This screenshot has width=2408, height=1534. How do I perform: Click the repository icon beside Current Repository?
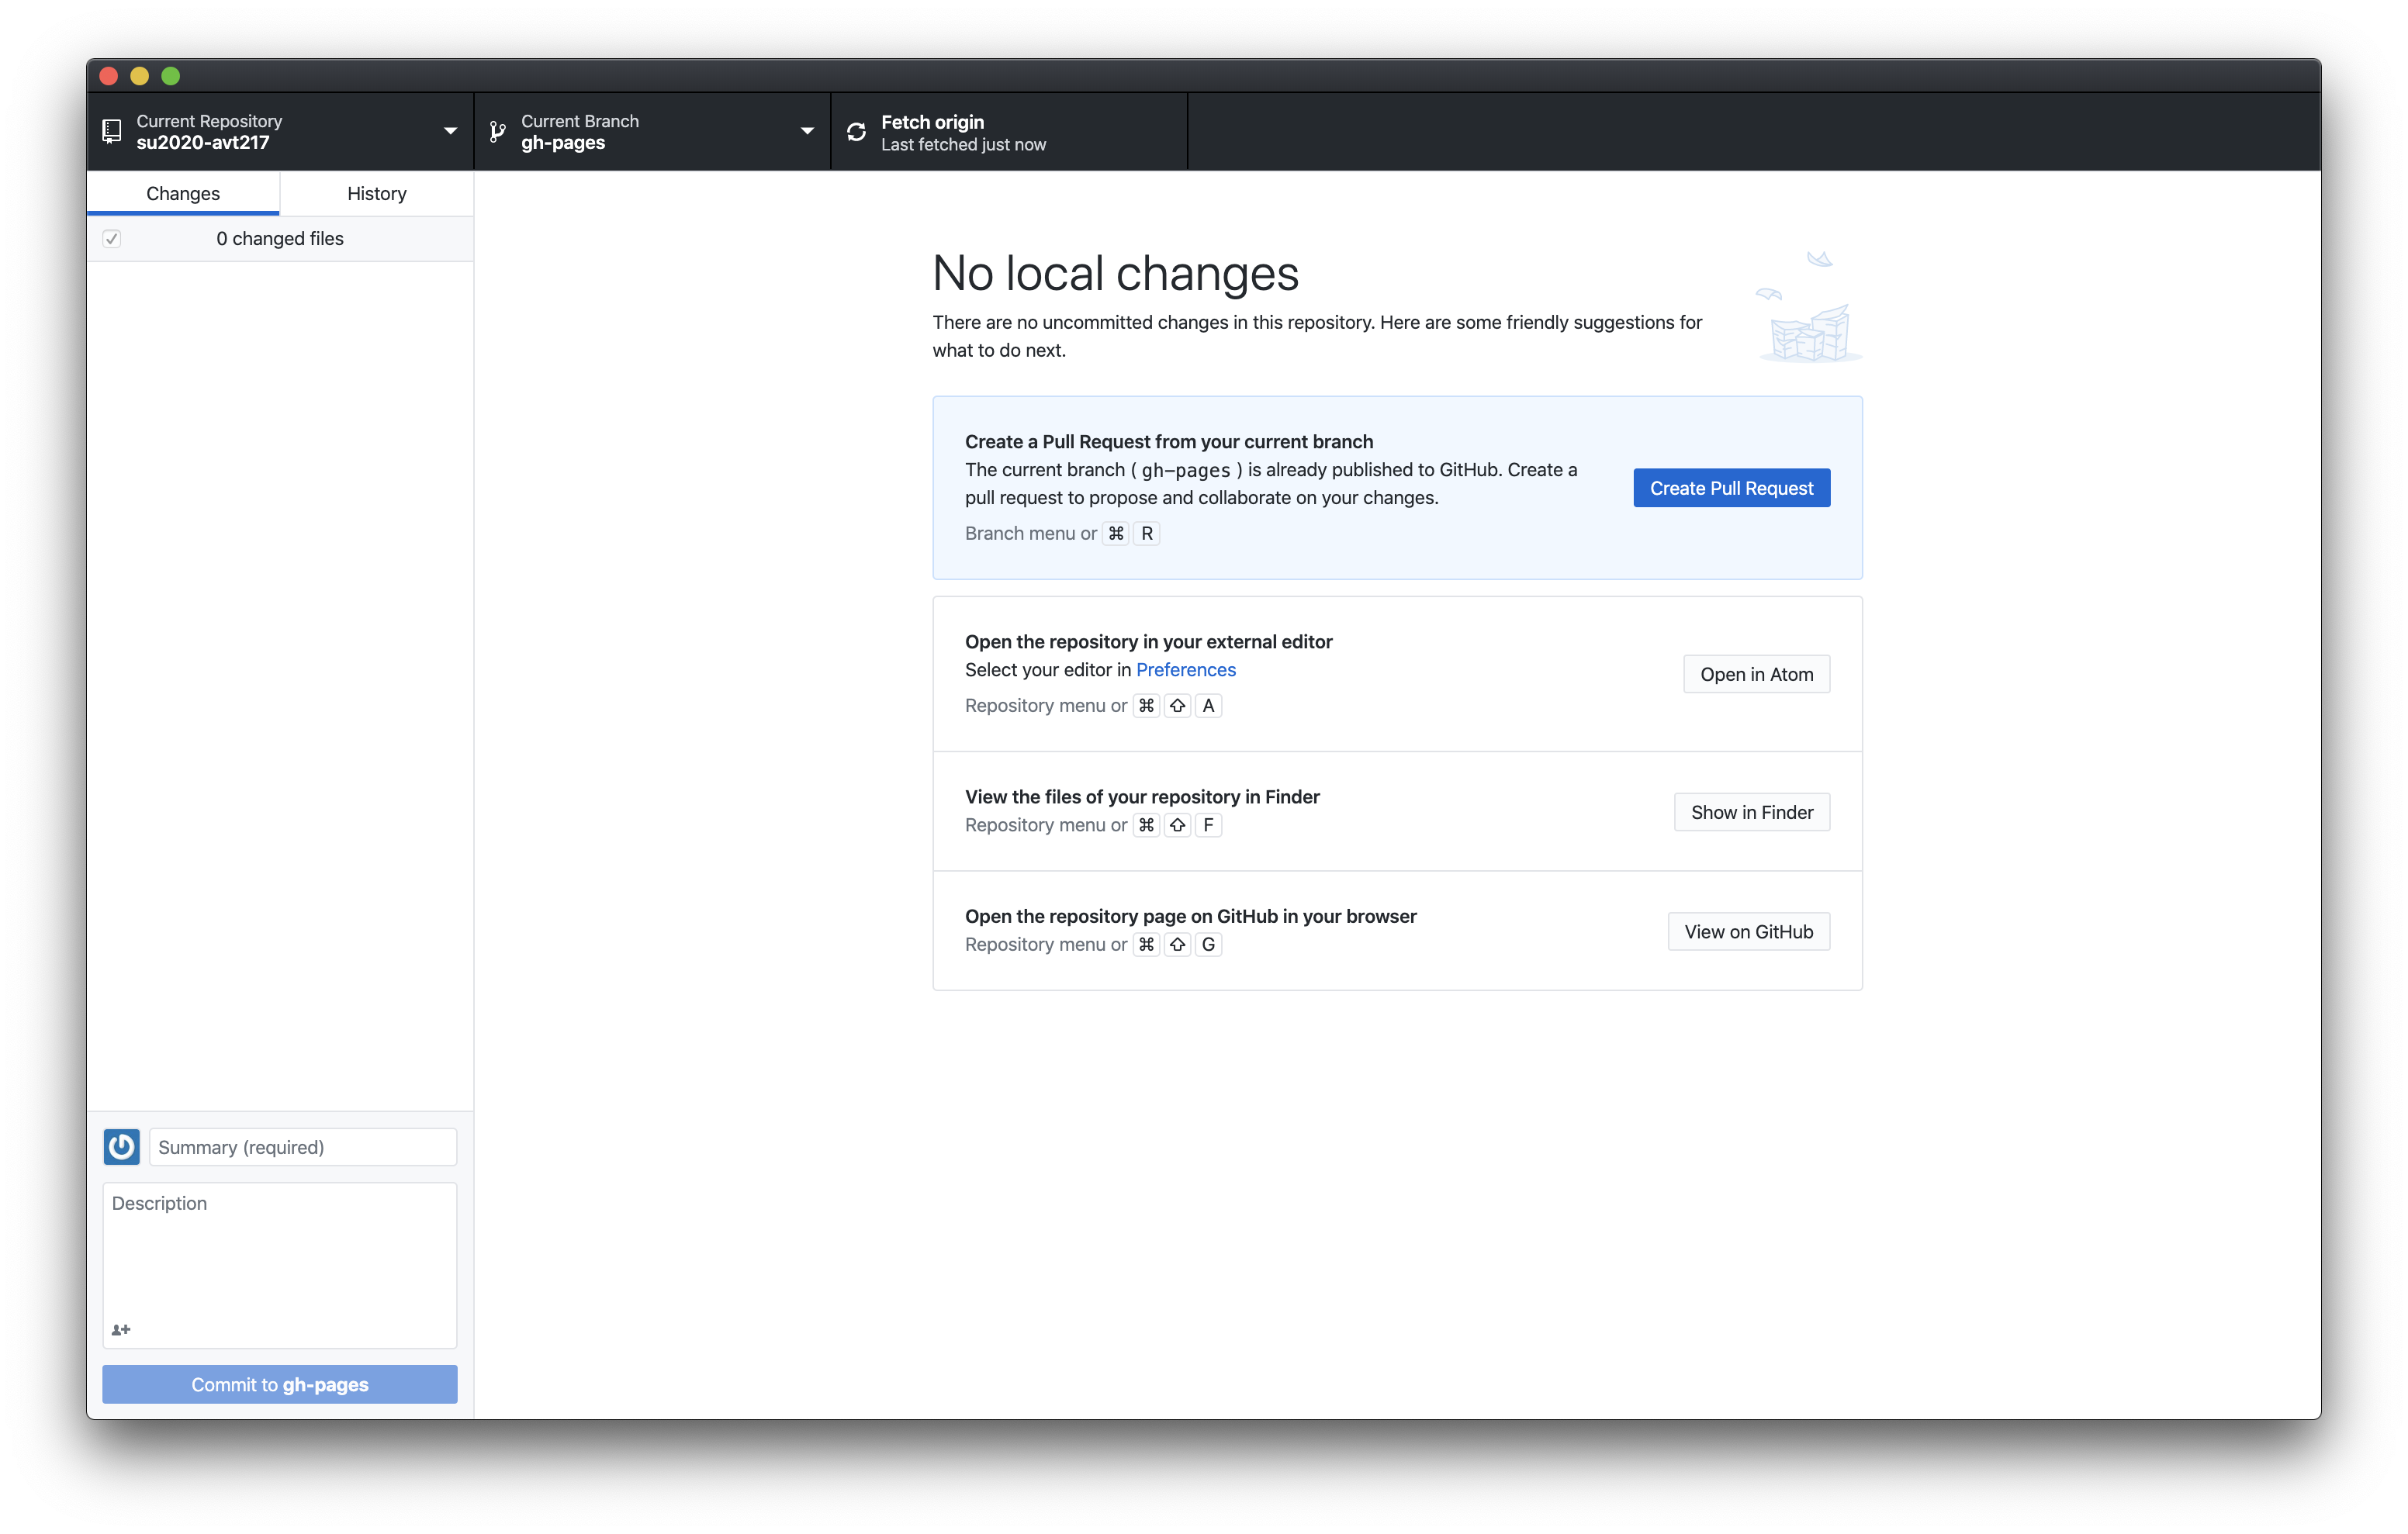coord(112,131)
